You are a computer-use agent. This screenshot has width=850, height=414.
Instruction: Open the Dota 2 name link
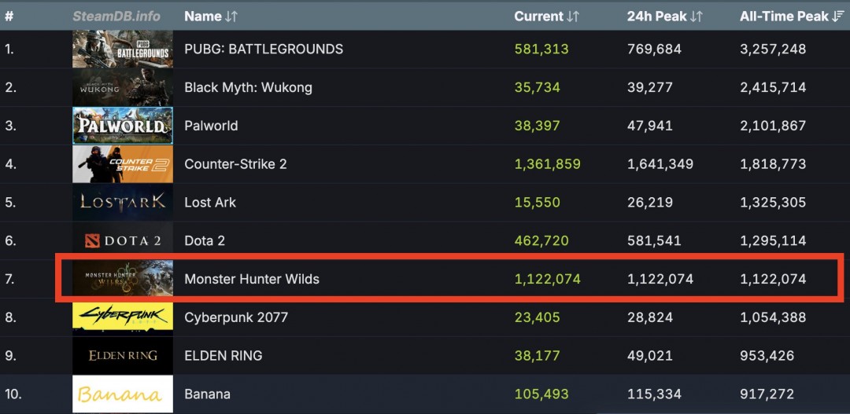205,240
